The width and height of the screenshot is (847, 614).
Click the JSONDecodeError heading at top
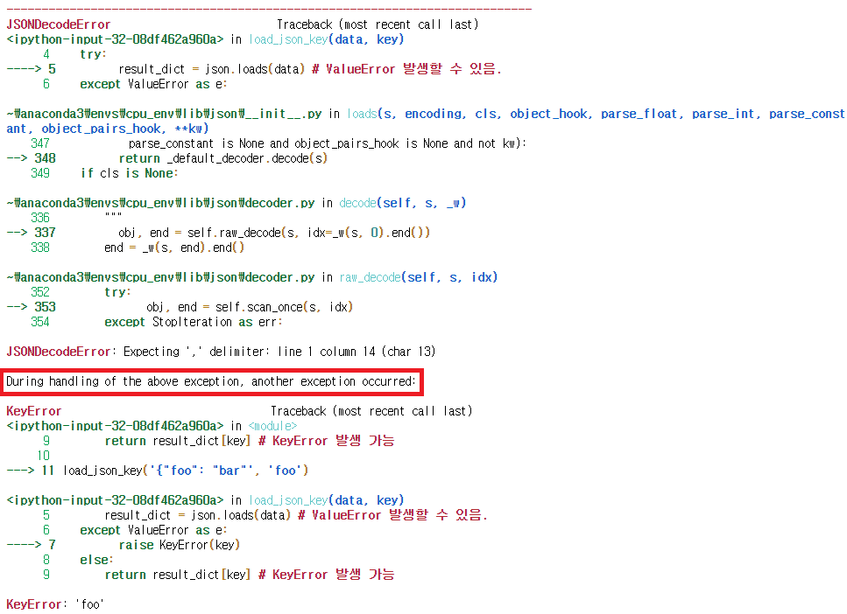pos(57,24)
